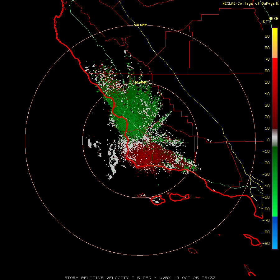Pick the light orange band of the color bar
The height and width of the screenshot is (280, 280).
[275, 53]
